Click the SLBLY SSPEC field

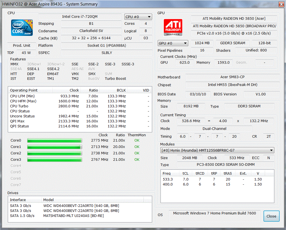pyautogui.click(x=107, y=53)
